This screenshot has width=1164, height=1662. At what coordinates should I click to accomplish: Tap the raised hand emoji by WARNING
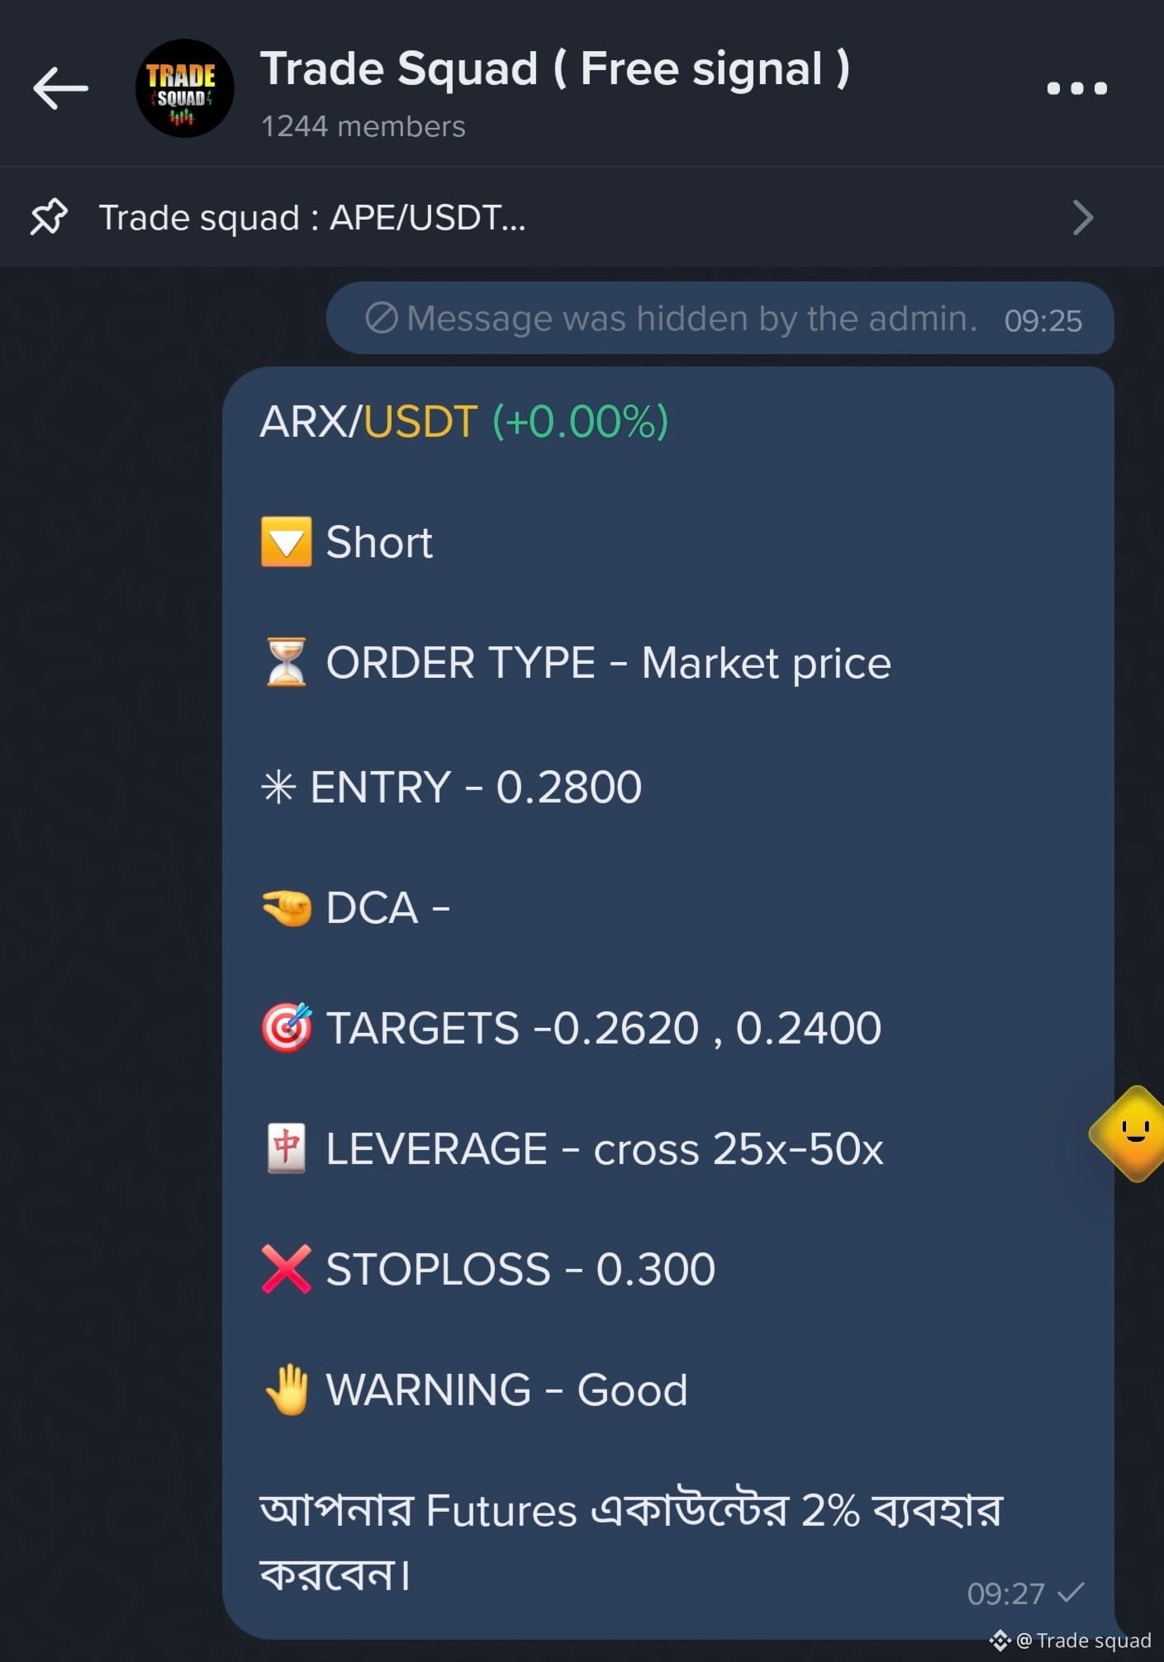click(x=287, y=1390)
